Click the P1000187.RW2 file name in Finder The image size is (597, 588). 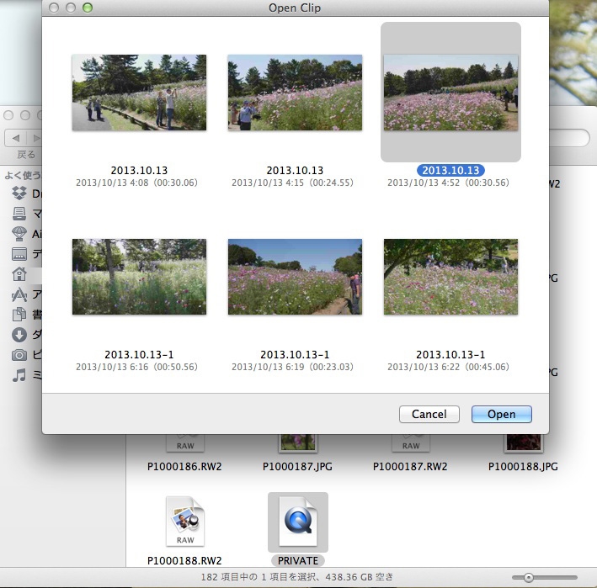point(410,466)
